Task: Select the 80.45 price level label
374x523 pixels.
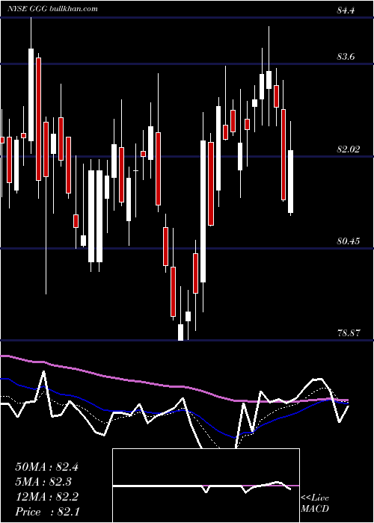Action: (x=349, y=241)
